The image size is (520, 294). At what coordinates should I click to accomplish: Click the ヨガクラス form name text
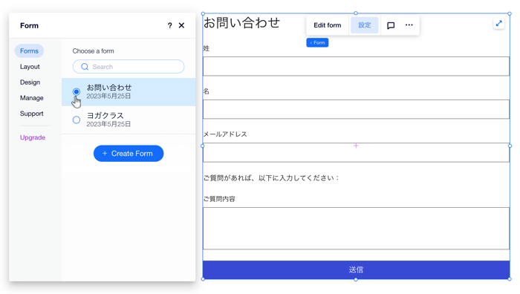pyautogui.click(x=105, y=115)
